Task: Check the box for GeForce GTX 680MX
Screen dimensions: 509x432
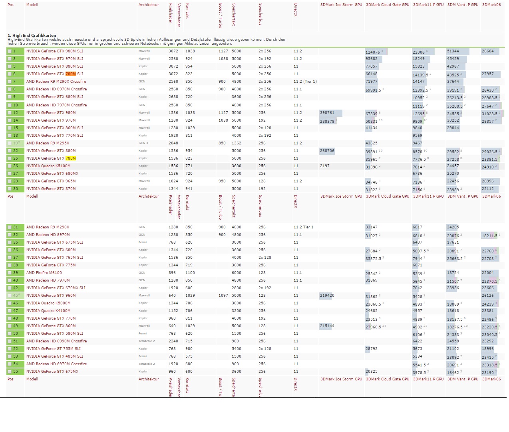Action: point(10,174)
